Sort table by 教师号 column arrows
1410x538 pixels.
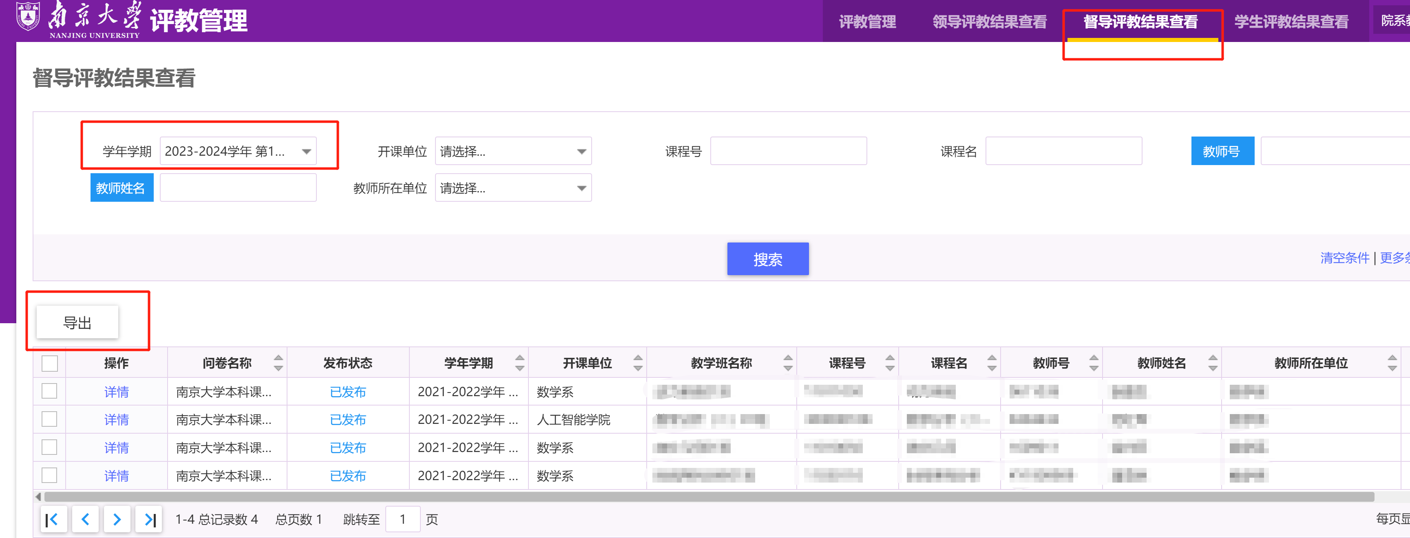[x=1094, y=363]
